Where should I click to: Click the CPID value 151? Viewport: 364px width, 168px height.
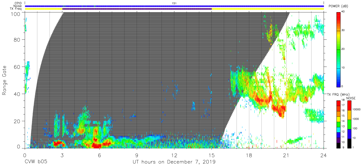[x=174, y=3]
